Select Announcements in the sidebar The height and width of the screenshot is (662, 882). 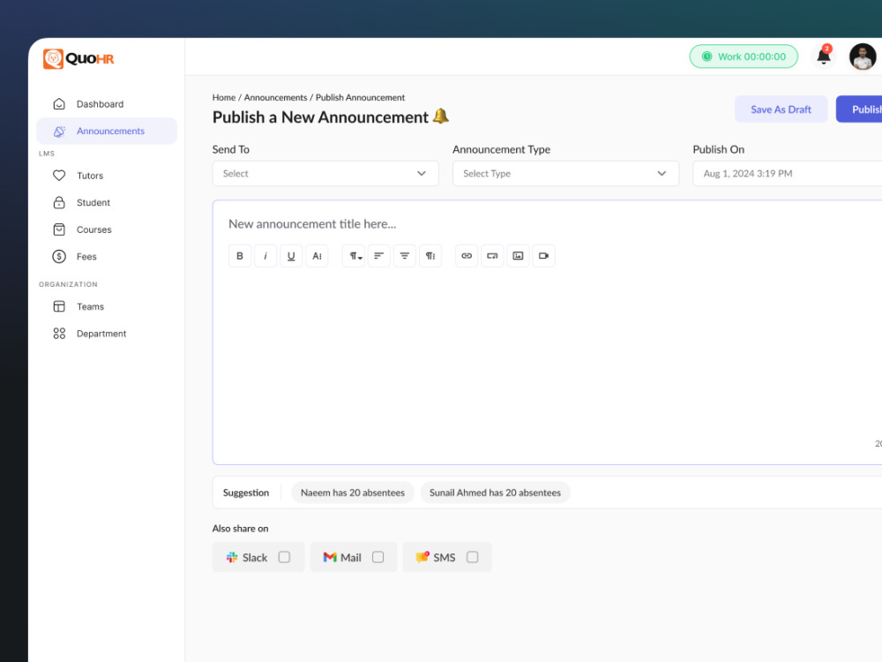[x=107, y=132]
